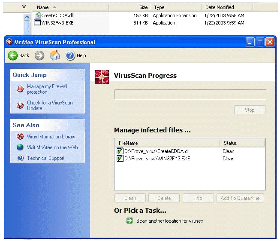Toggle checkbox for CreateCDDA.dll scan result
The image size is (280, 242).
[120, 151]
